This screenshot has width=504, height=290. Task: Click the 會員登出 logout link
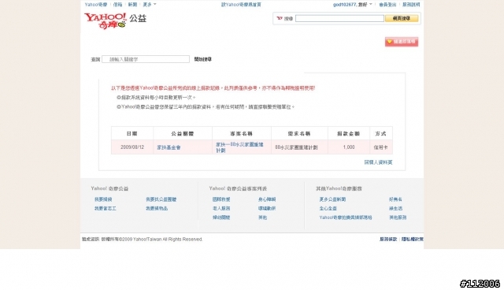[387, 5]
